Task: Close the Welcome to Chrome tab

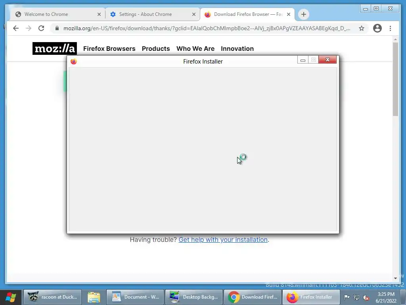Action: pos(99,14)
